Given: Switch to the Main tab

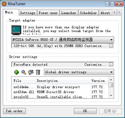Looking at the screenshot, I should pyautogui.click(x=11, y=12).
